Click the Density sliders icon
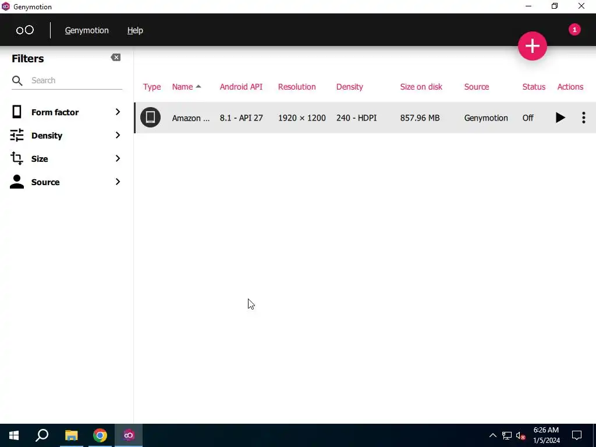The height and width of the screenshot is (447, 596). coord(17,135)
